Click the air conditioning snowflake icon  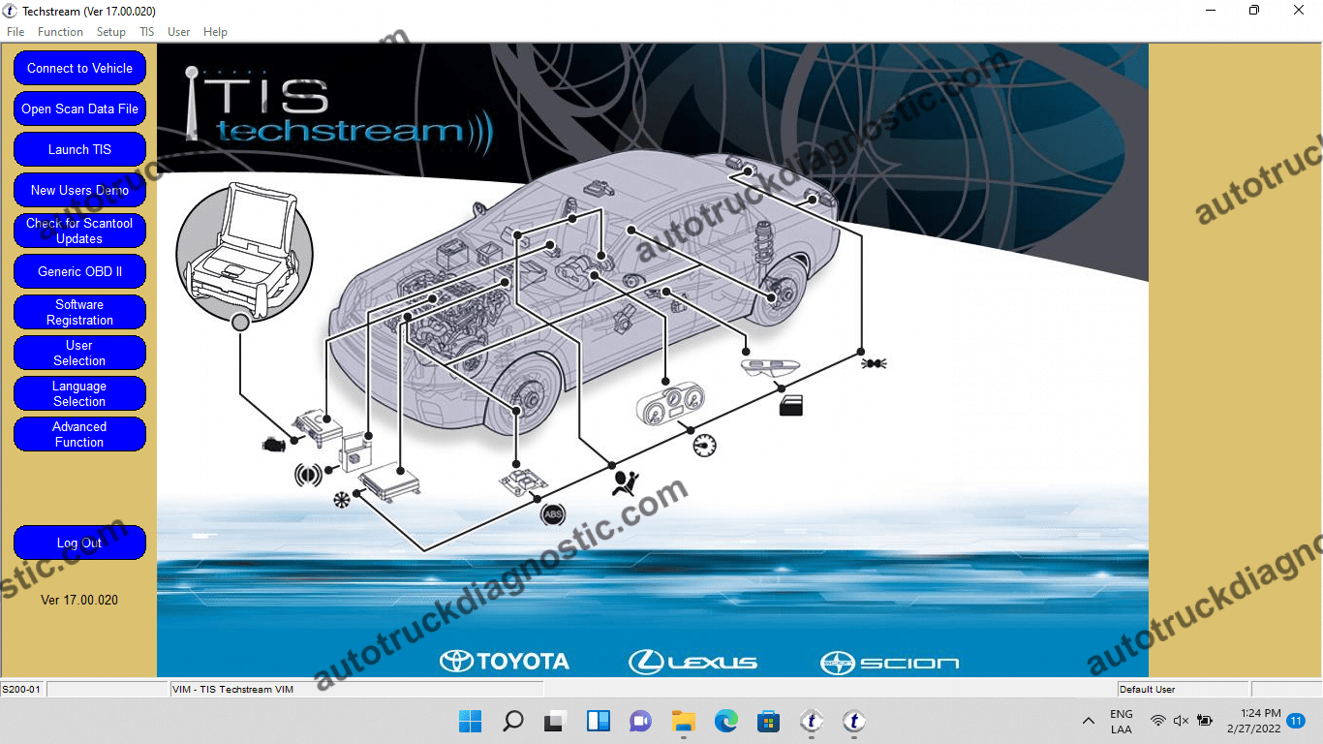tap(340, 500)
